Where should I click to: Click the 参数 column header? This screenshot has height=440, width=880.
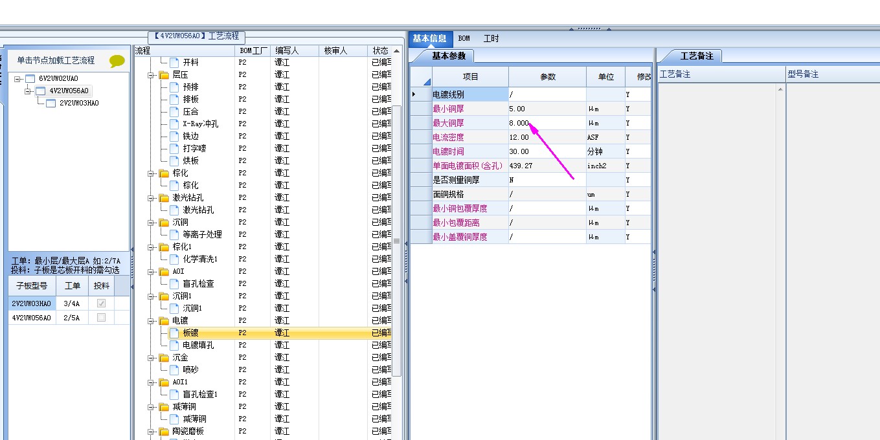click(x=548, y=77)
